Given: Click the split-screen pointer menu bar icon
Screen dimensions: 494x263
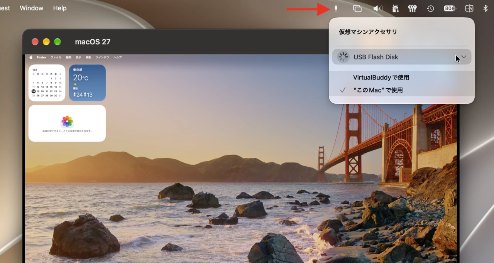Looking at the screenshot, I should pyautogui.click(x=469, y=8).
